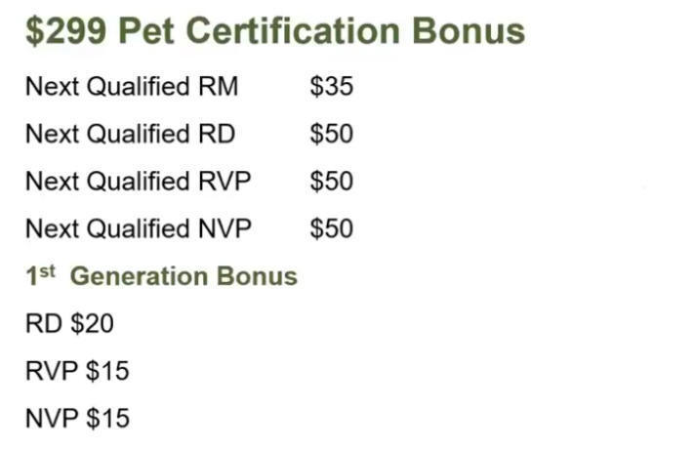Select the $35 amount for RM
This screenshot has height=450, width=696.
click(331, 87)
